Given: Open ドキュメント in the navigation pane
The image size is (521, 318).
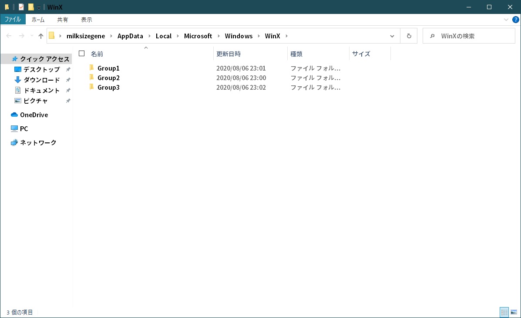Looking at the screenshot, I should tap(41, 90).
